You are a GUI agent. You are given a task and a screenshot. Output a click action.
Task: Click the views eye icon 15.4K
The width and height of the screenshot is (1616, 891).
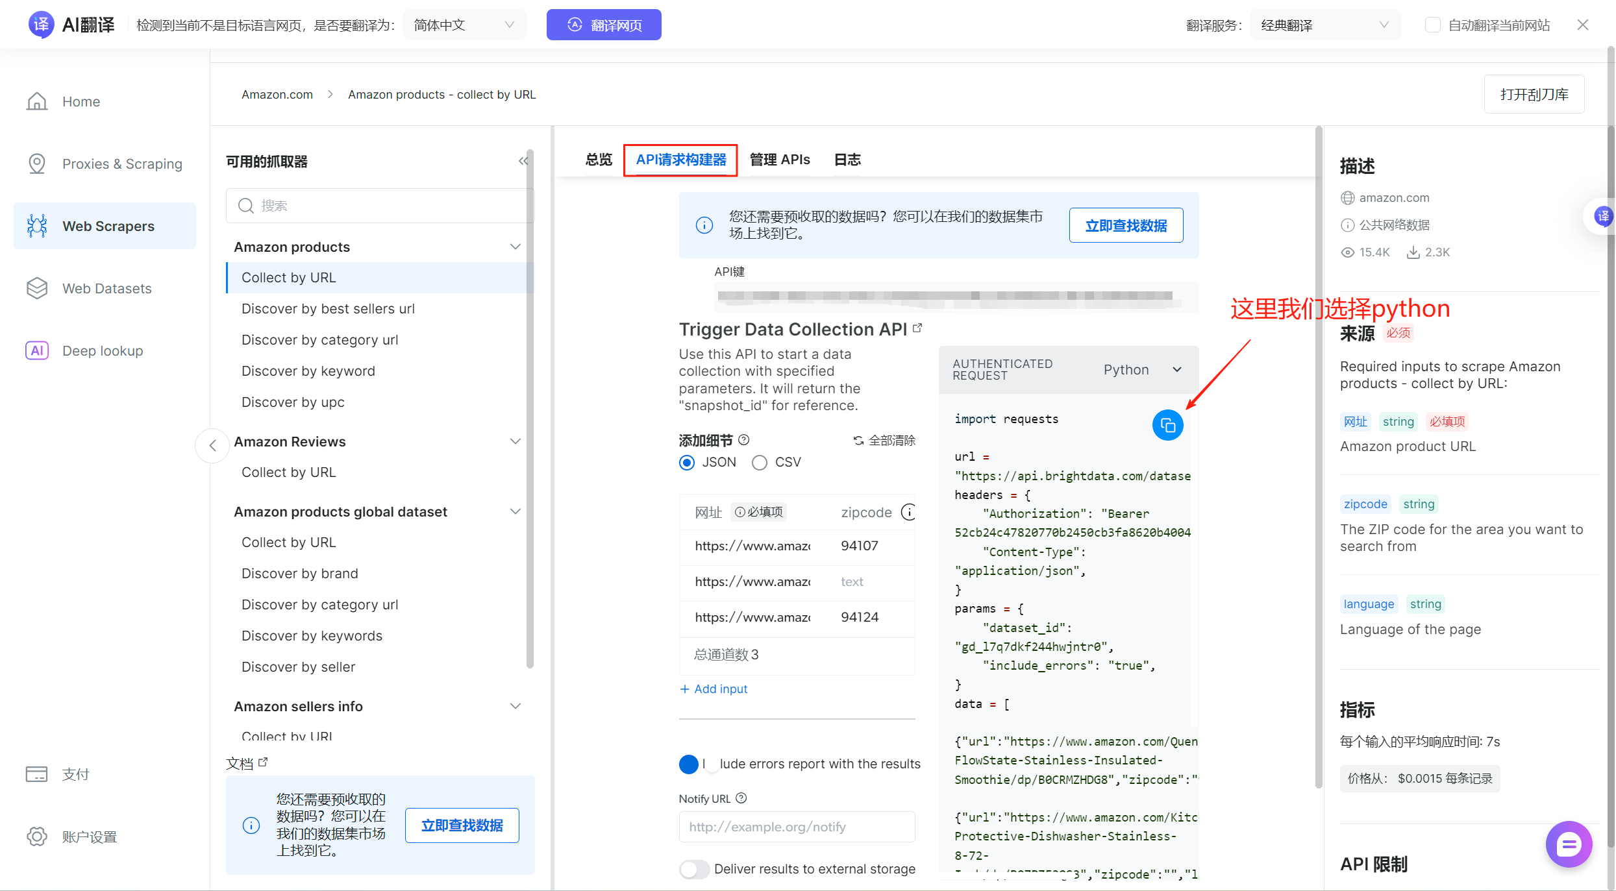[1348, 252]
